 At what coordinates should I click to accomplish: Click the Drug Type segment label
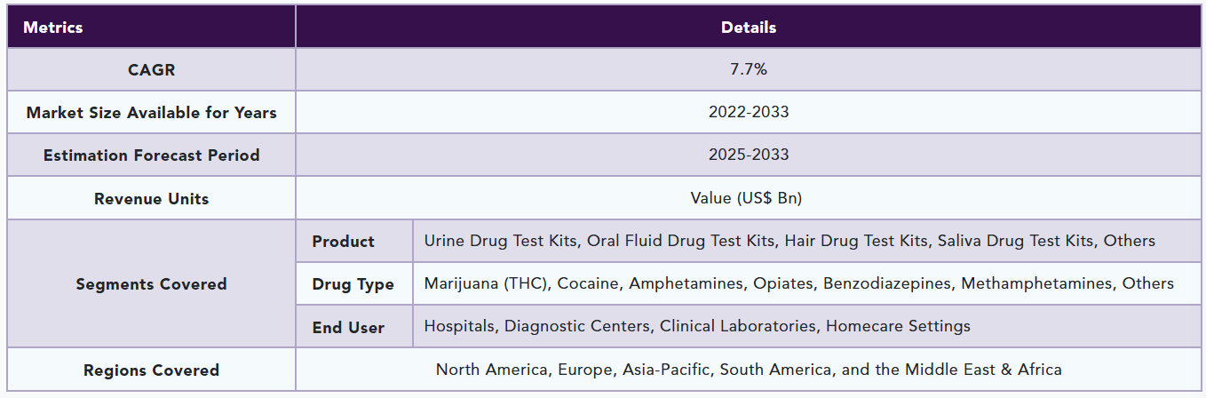point(353,284)
